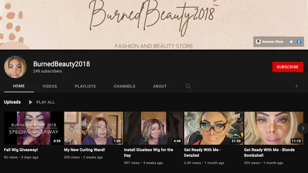
Task: Click 'Get Ready With Me - Blonde Bombshell' title
Action: click(269, 153)
